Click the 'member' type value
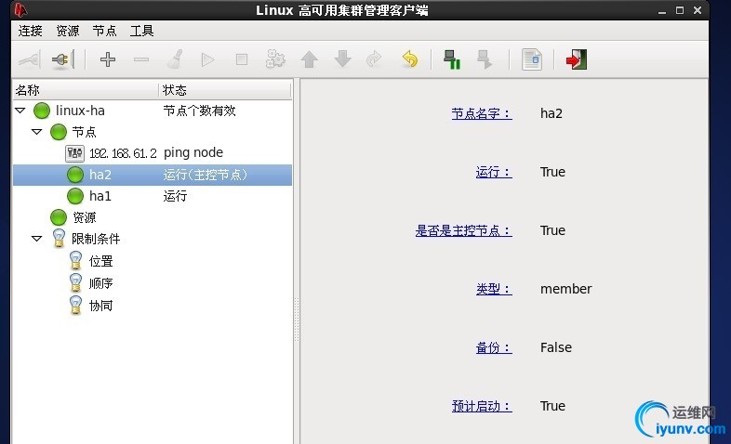The image size is (731, 444). tap(566, 289)
